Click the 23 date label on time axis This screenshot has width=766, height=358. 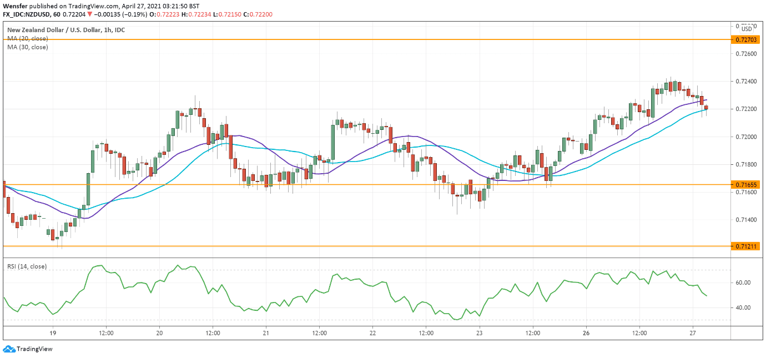(480, 334)
